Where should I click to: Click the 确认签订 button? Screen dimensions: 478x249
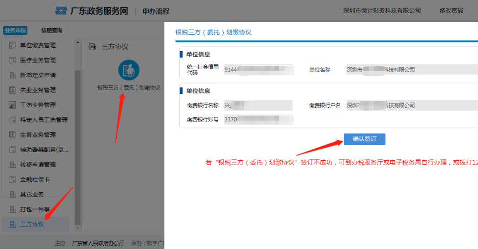tap(365, 139)
